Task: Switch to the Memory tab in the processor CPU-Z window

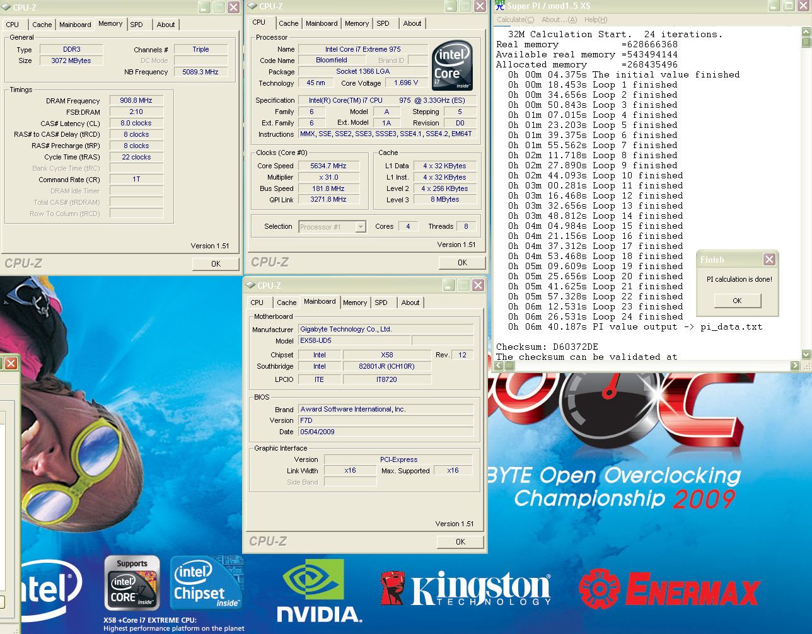Action: 357,23
